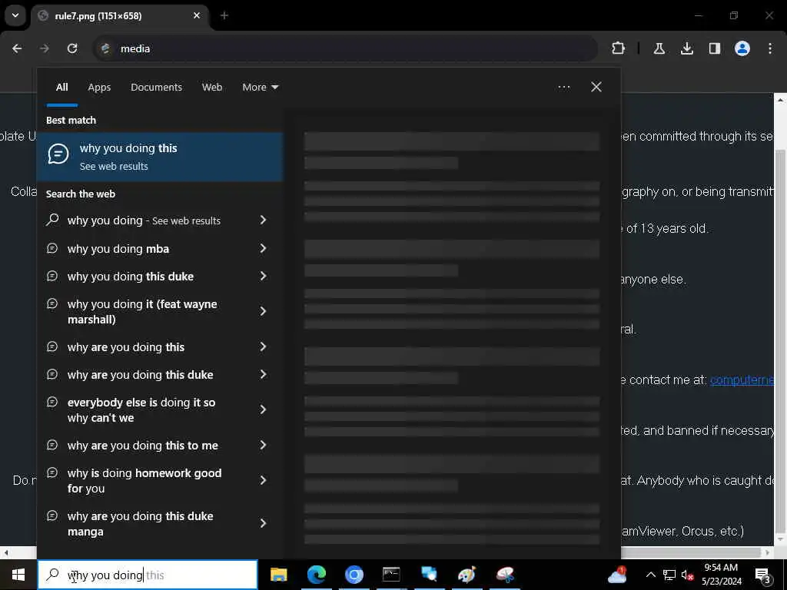The height and width of the screenshot is (590, 787).
Task: Open search panel options ellipsis
Action: (563, 88)
